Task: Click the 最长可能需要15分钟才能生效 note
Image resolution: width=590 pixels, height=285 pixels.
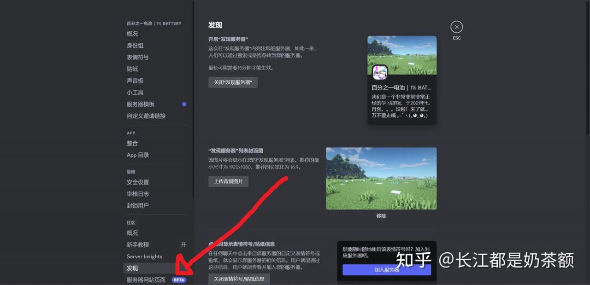Action: coord(241,68)
